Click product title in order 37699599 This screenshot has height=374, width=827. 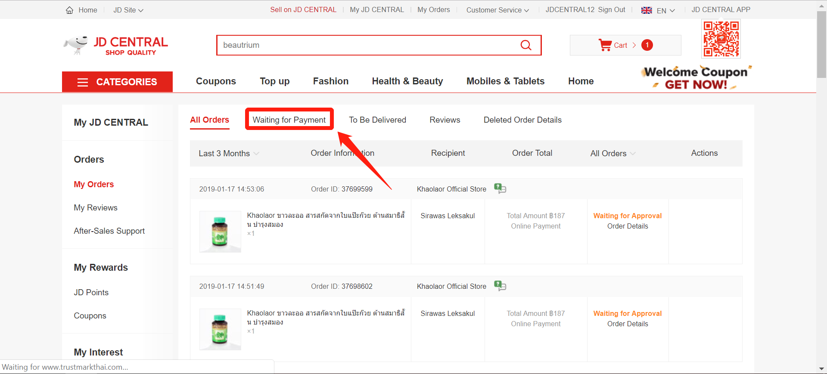(x=326, y=220)
